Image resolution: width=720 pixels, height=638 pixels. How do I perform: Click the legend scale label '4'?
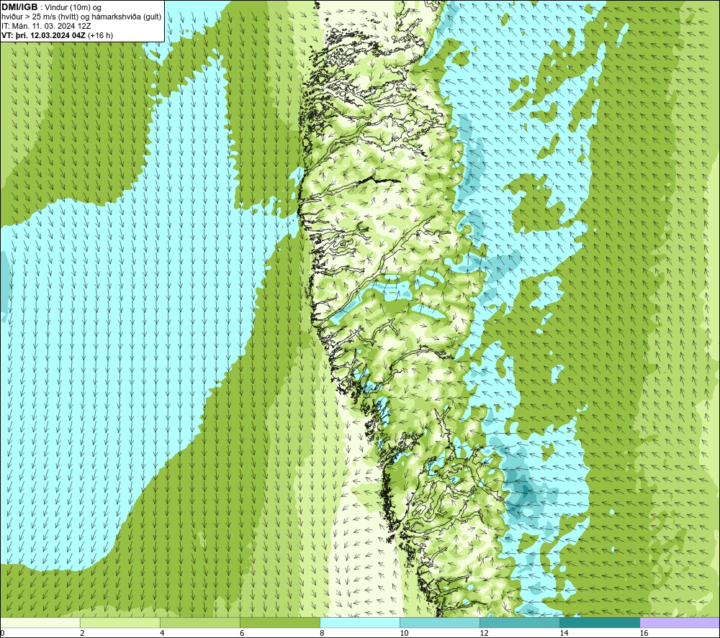pyautogui.click(x=162, y=633)
